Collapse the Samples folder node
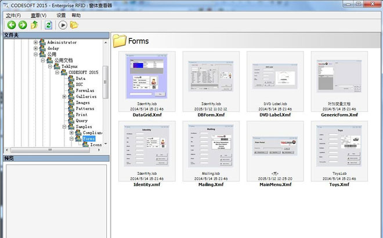 64,127
